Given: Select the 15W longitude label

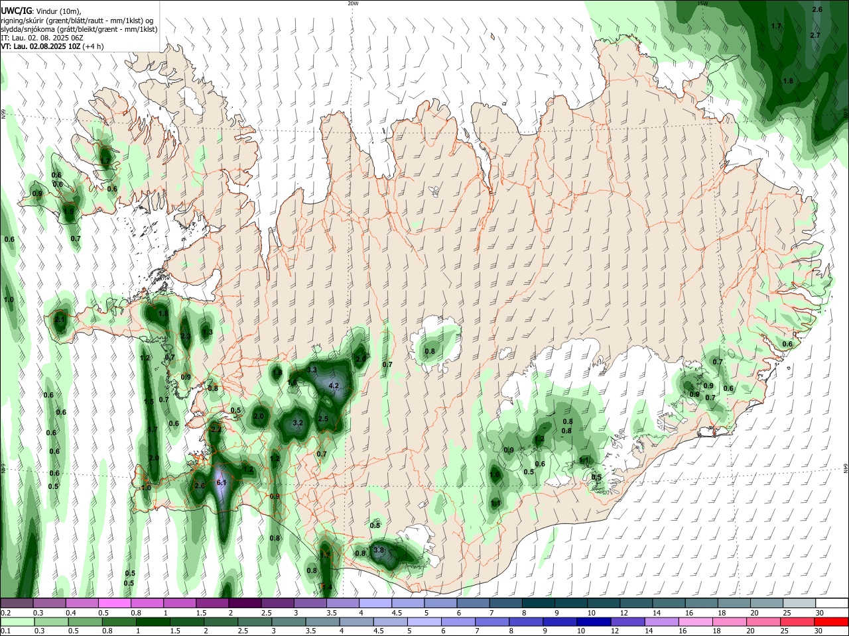Looking at the screenshot, I should 702,3.
